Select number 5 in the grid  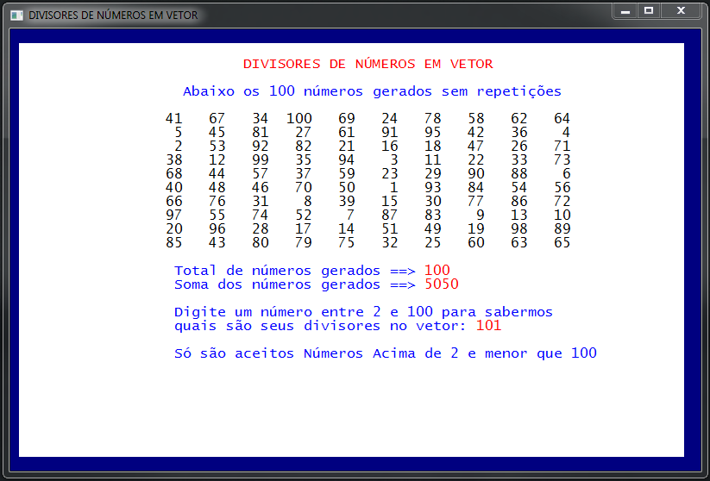[179, 133]
